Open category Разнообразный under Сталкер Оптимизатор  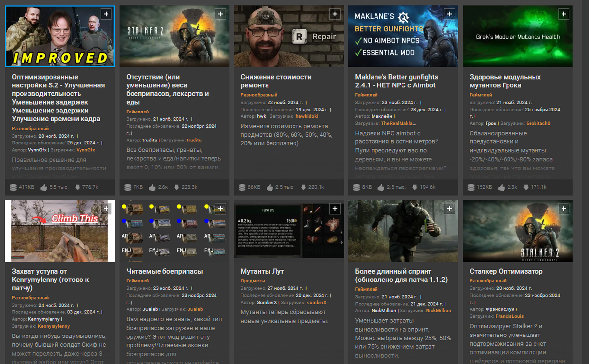click(x=487, y=281)
